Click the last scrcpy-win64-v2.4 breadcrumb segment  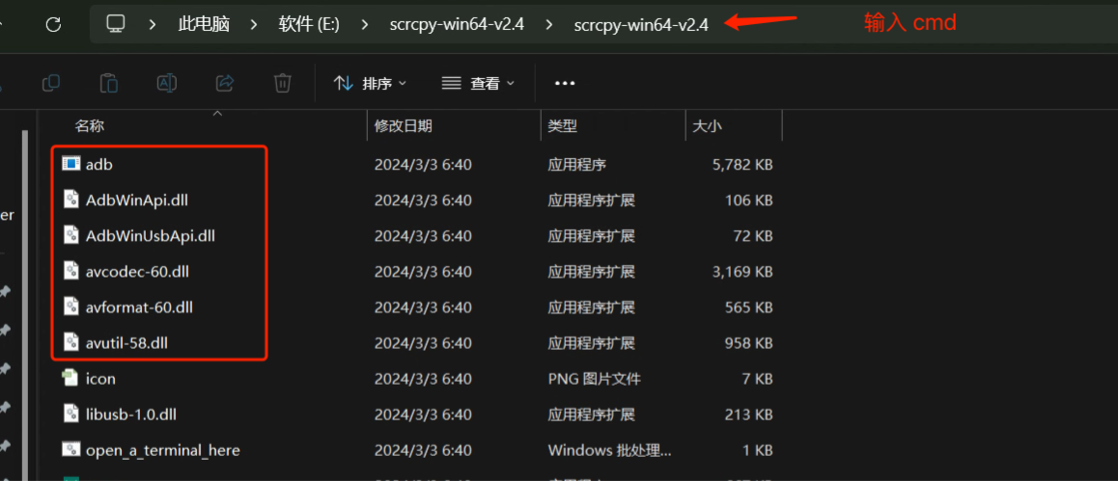641,25
